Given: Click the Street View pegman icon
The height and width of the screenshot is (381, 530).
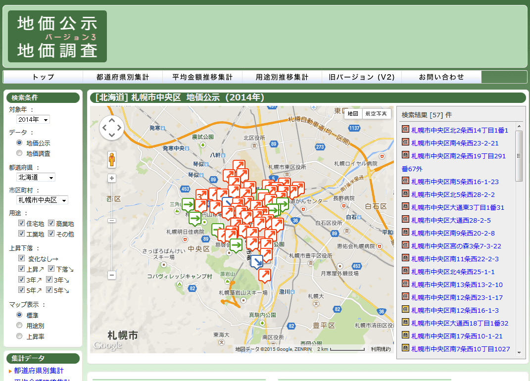Looking at the screenshot, I should point(112,159).
